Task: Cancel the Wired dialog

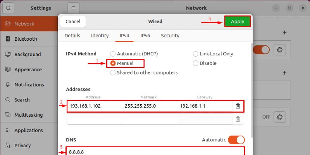Action: click(x=73, y=22)
